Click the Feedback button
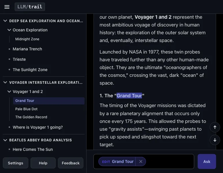 coord(71,163)
